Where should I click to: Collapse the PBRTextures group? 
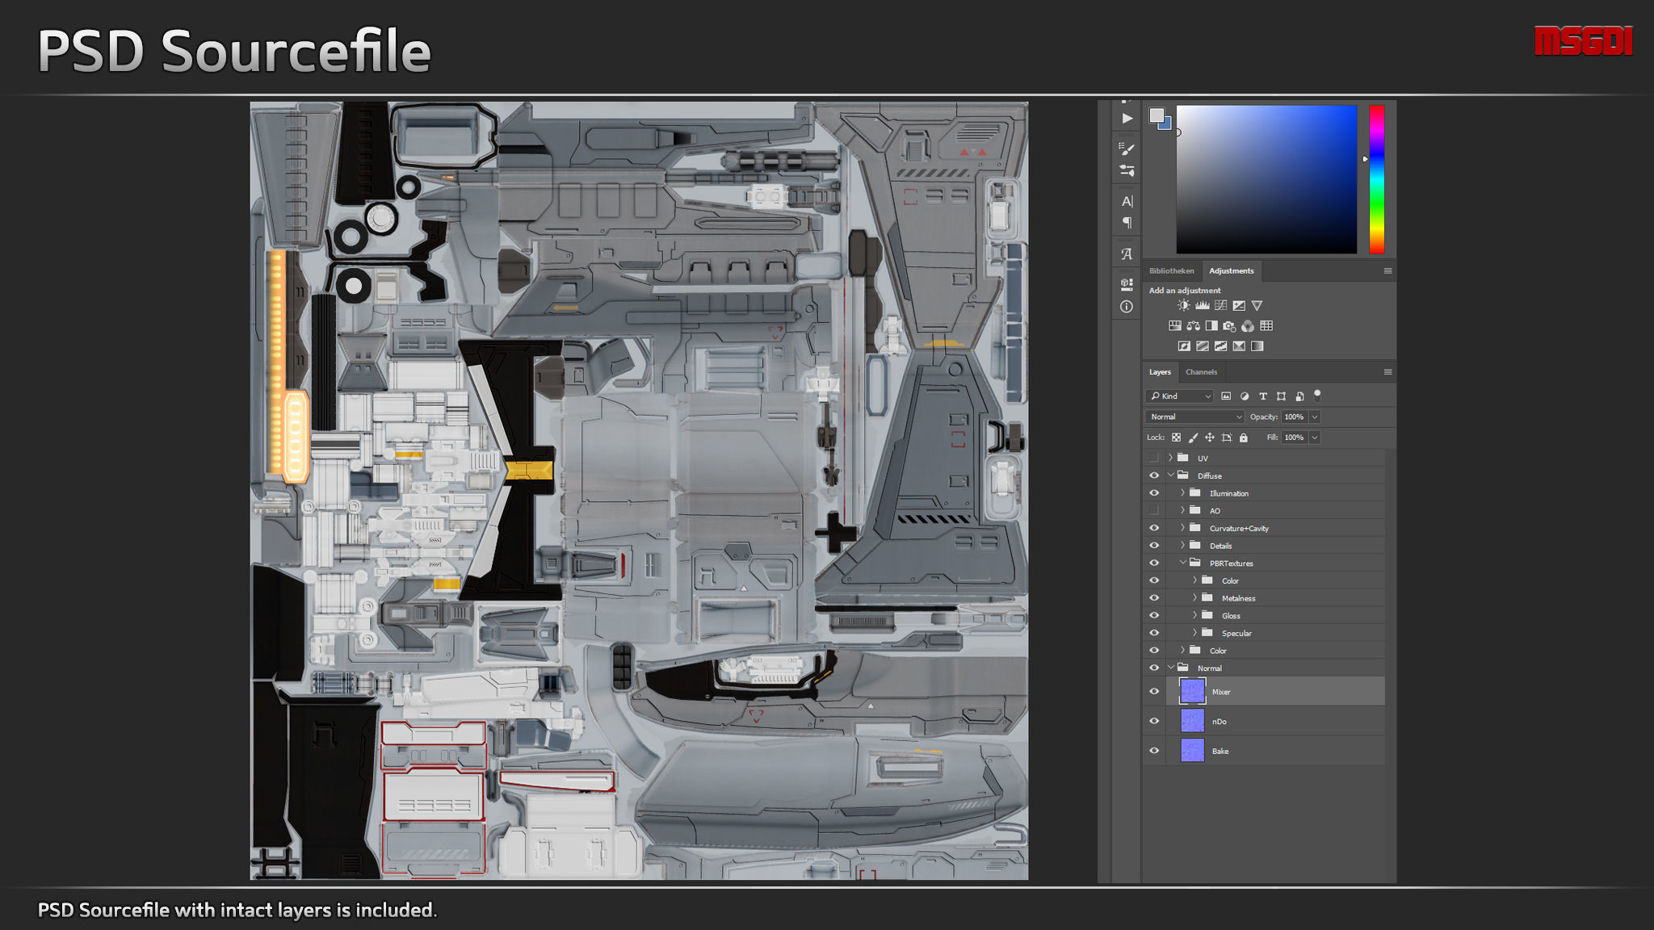coord(1182,563)
